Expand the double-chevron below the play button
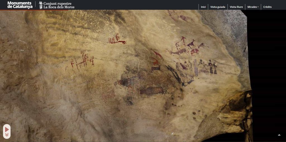286x142 pixels. click(x=7, y=135)
